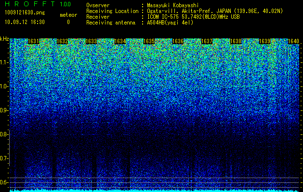This screenshot has height=192, width=303.
Task: Click the Ogata-vill. Akita-Pref. JAPAN location text
Action: tap(215, 11)
